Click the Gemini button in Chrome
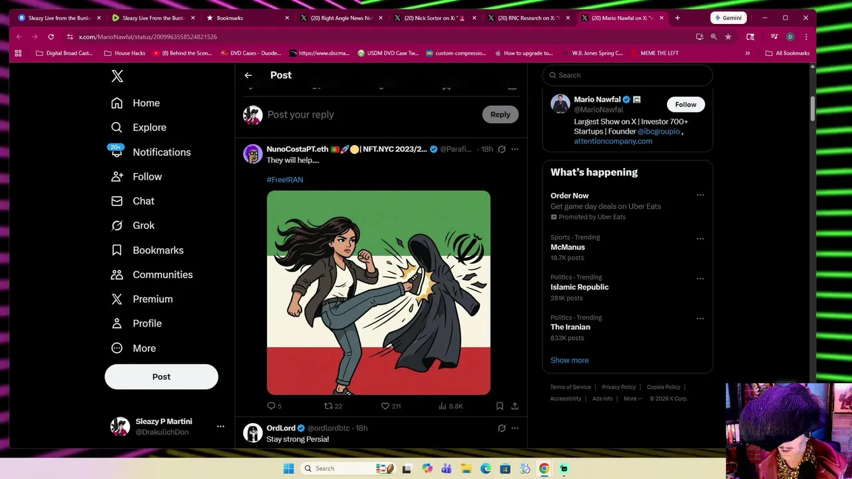 pos(727,18)
